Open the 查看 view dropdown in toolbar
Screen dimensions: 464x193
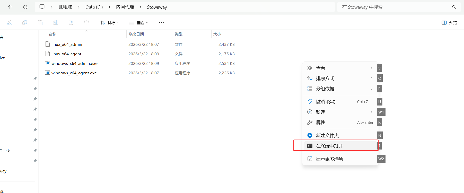click(138, 23)
